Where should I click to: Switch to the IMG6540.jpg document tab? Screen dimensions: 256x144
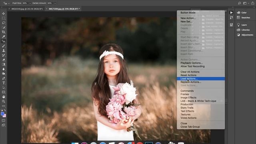[x=27, y=9]
